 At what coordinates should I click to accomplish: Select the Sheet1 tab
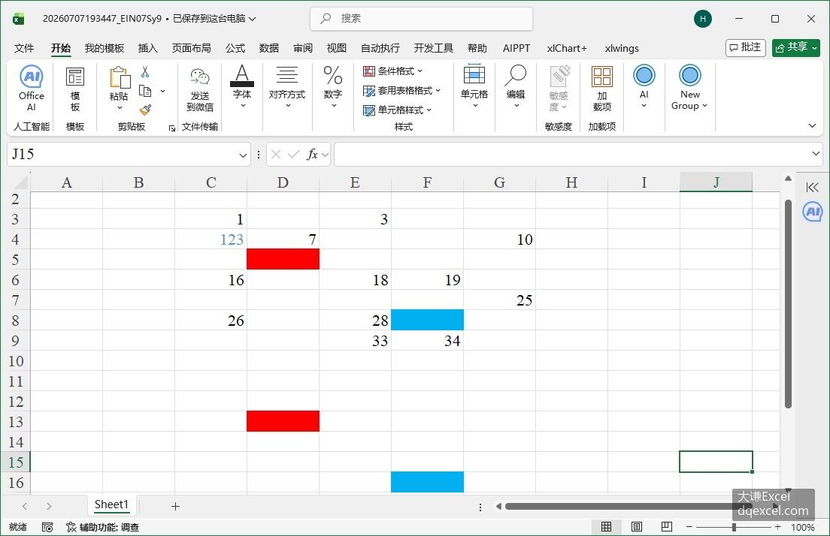[x=111, y=504]
